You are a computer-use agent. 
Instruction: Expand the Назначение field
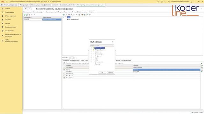pyautogui.click(x=91, y=52)
